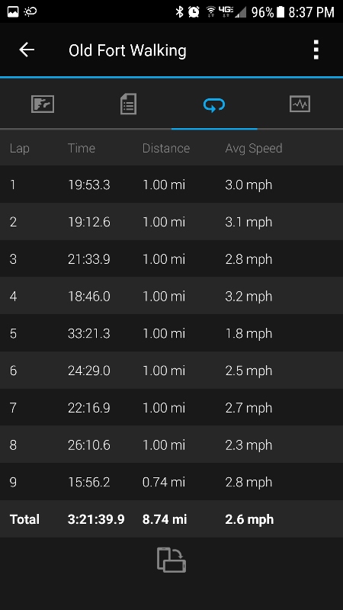Tap the Total row summary
The image size is (343, 610).
[171, 519]
